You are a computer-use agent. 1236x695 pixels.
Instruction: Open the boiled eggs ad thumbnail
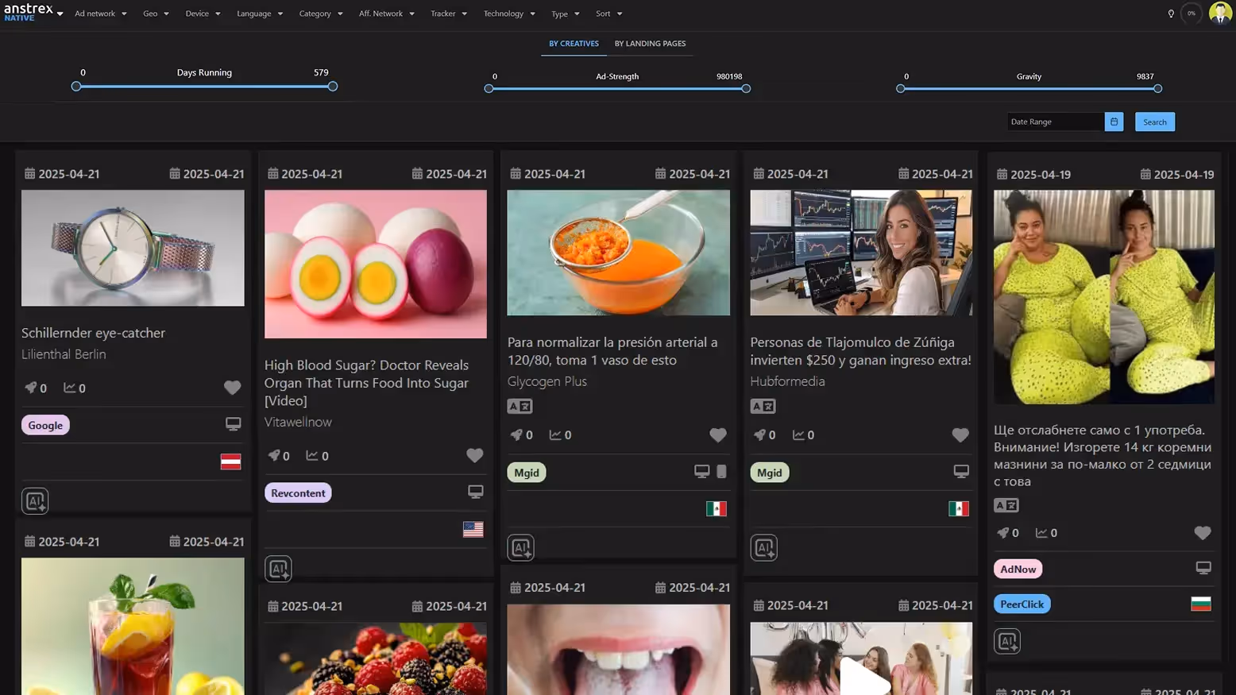pyautogui.click(x=376, y=264)
